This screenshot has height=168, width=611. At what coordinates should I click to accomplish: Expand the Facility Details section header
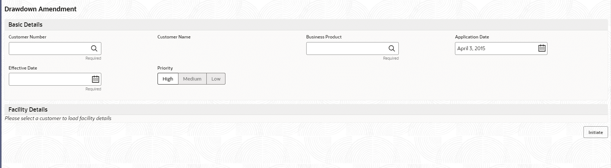tap(28, 109)
